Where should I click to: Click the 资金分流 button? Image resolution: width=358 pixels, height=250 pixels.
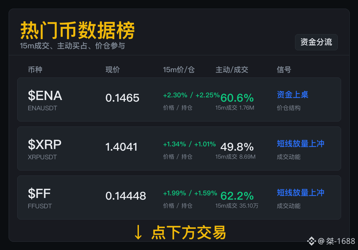pos(316,42)
